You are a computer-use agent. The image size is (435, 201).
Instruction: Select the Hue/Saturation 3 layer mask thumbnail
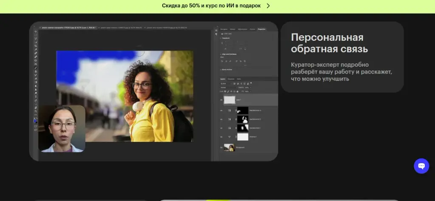(x=243, y=119)
